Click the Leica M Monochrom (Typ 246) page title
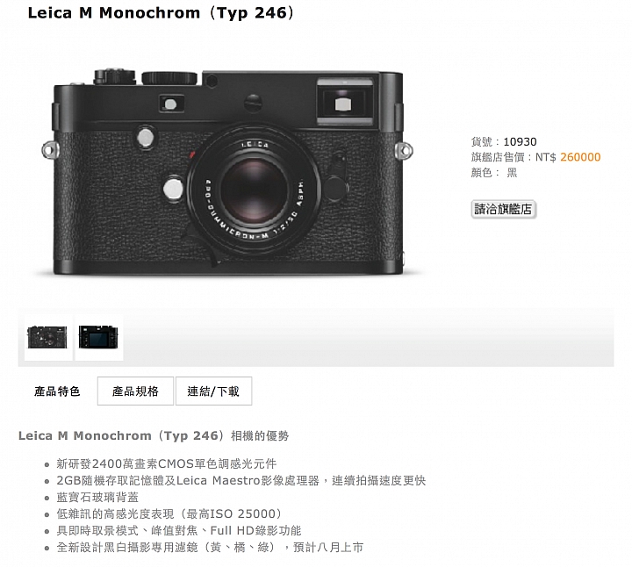This screenshot has height=567, width=632. 161,13
